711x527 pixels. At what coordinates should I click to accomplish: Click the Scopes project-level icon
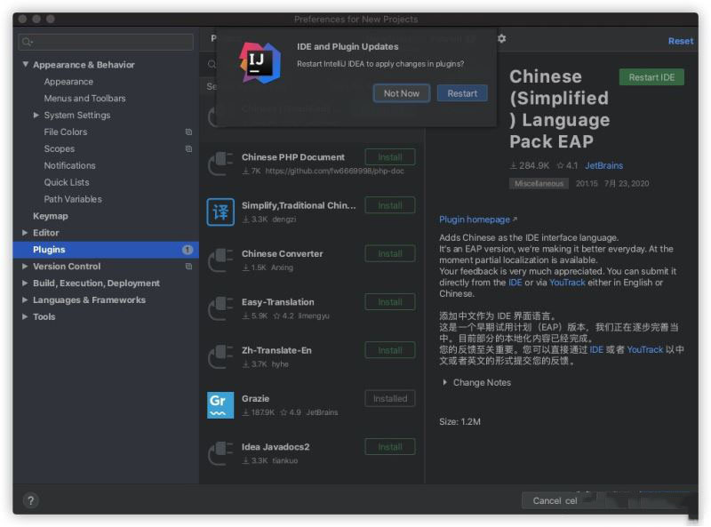coord(188,148)
